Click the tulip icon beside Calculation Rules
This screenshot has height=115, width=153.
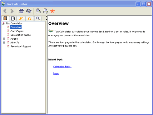(8, 35)
